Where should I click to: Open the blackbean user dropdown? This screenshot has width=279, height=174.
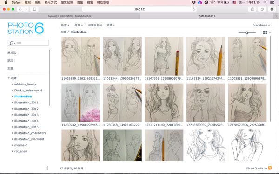[261, 25]
